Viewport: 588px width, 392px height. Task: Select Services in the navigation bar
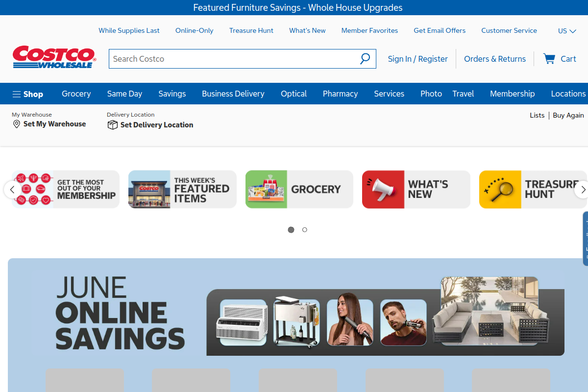[389, 94]
